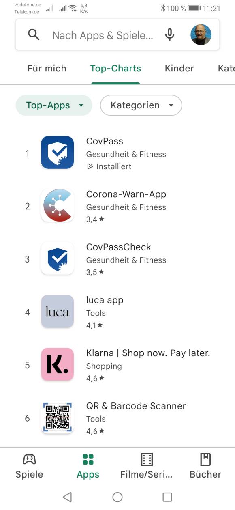235x510 pixels.
Task: Open the Kategorien dropdown filter
Action: click(x=141, y=105)
